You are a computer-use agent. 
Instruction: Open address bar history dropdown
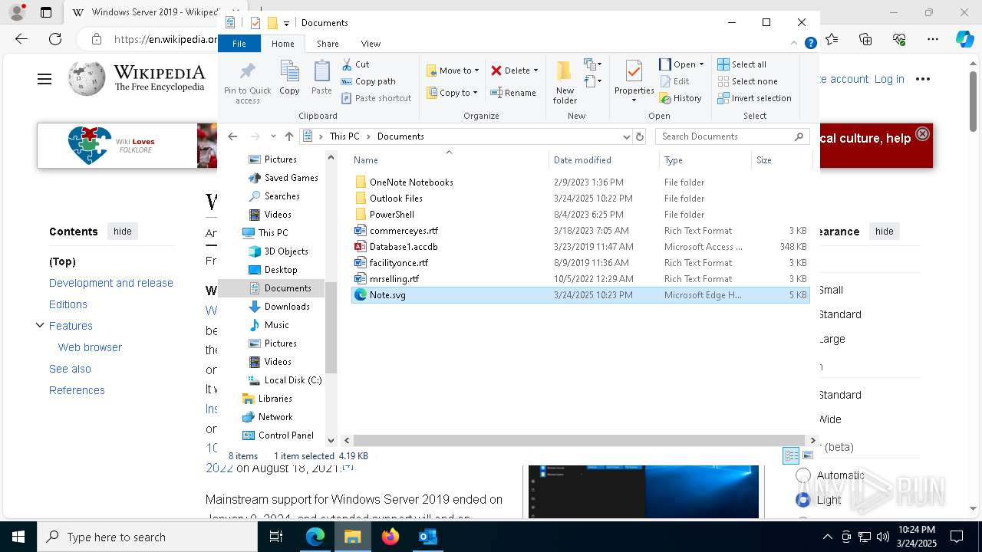click(627, 136)
